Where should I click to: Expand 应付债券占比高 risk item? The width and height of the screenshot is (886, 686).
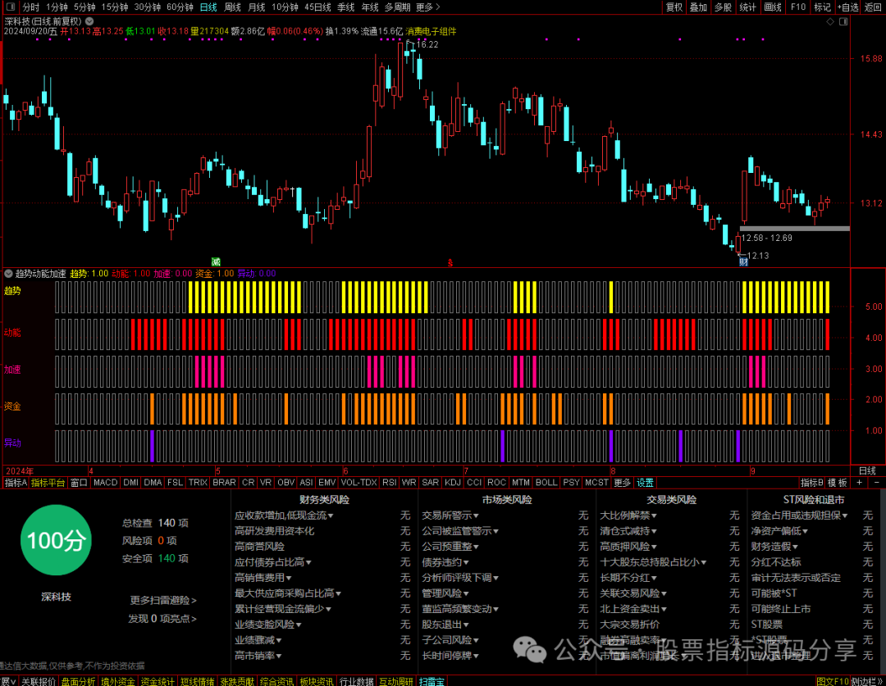(x=273, y=561)
